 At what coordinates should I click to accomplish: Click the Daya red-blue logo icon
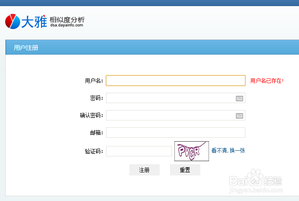click(x=13, y=21)
